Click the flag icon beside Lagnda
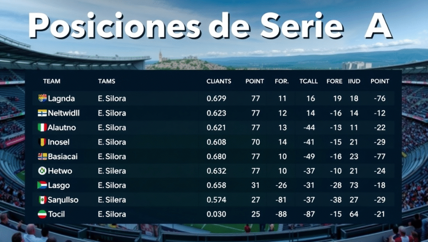This screenshot has height=242, width=428. tap(42, 98)
